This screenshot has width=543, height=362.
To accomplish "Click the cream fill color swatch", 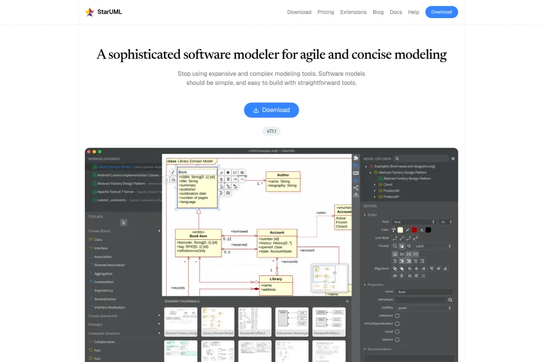I will coord(400,230).
